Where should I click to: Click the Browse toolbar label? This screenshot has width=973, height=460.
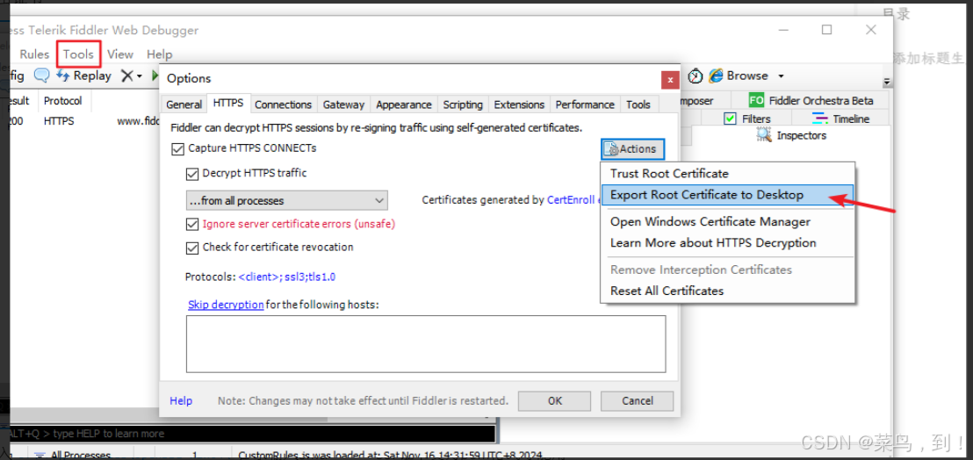click(x=747, y=75)
